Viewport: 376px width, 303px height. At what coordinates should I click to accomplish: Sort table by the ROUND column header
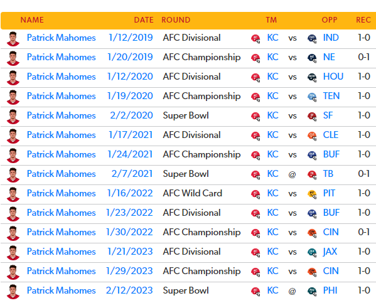[176, 20]
